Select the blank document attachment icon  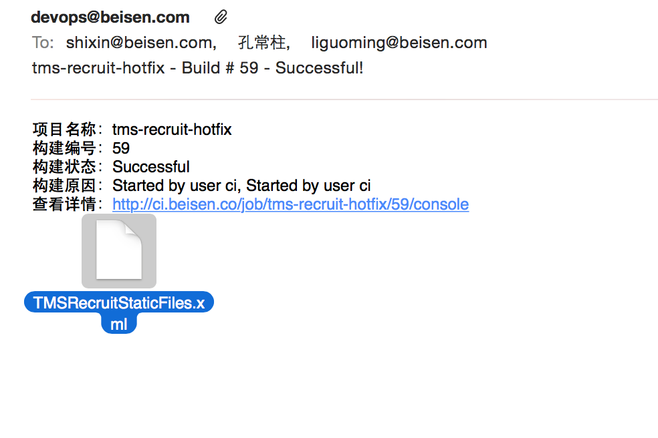[x=119, y=250]
